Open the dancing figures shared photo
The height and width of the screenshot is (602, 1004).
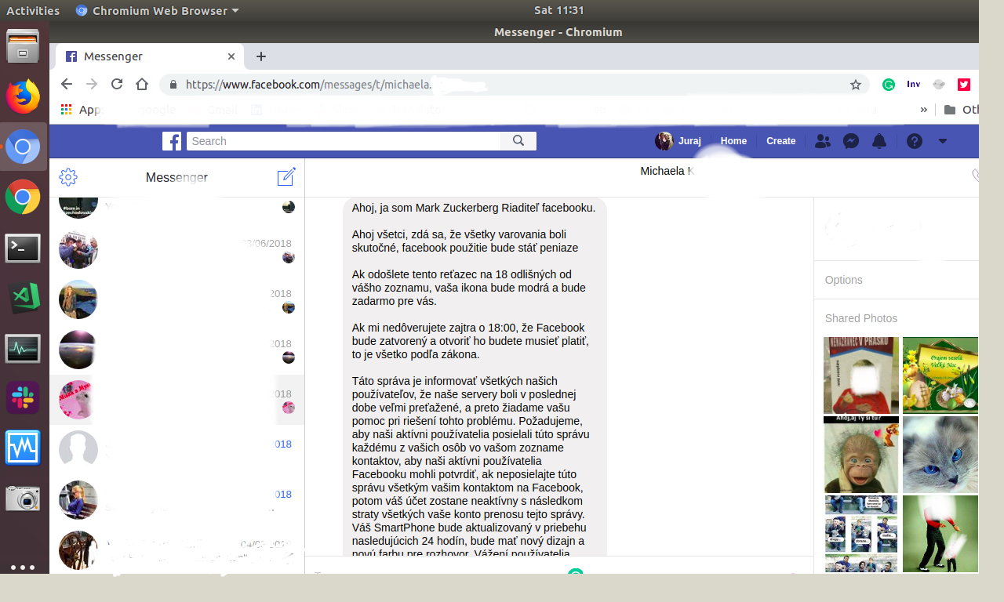pyautogui.click(x=940, y=534)
